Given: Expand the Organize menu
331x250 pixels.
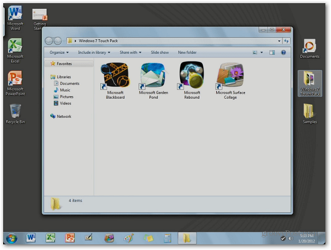Looking at the screenshot, I should [x=59, y=53].
